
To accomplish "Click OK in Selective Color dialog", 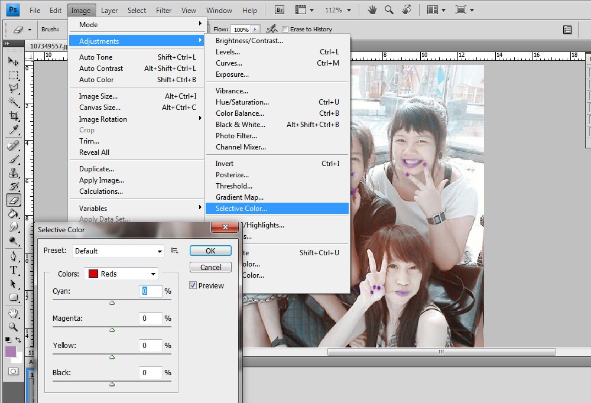I will [210, 251].
